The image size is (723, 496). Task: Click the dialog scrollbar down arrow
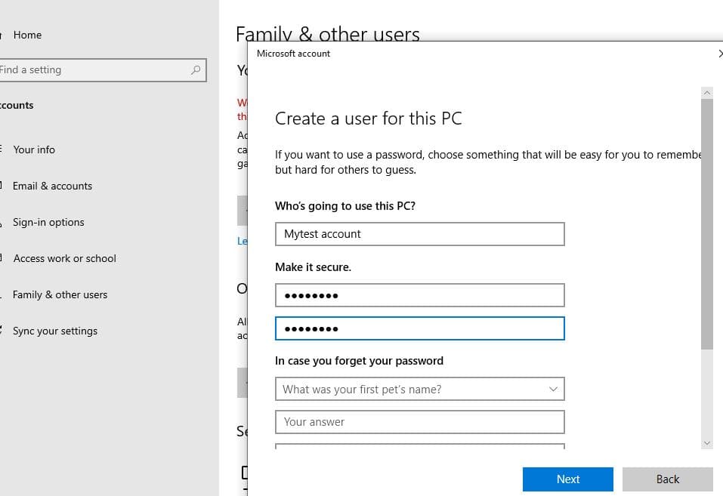click(x=707, y=443)
